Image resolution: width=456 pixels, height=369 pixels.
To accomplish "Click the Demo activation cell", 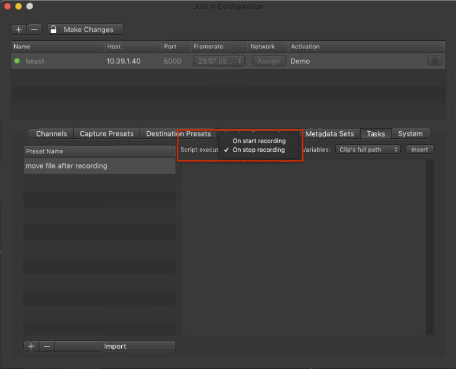I will [x=300, y=61].
